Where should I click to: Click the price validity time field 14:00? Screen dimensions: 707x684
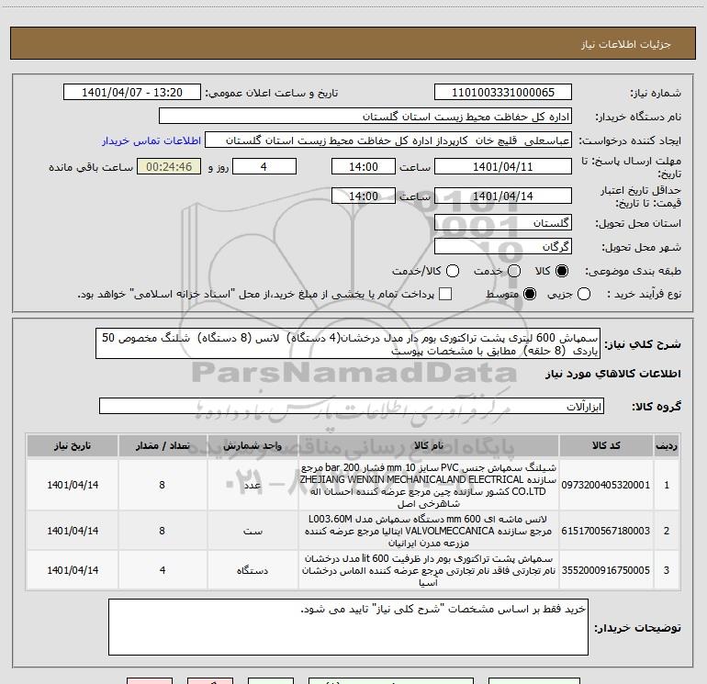[364, 196]
